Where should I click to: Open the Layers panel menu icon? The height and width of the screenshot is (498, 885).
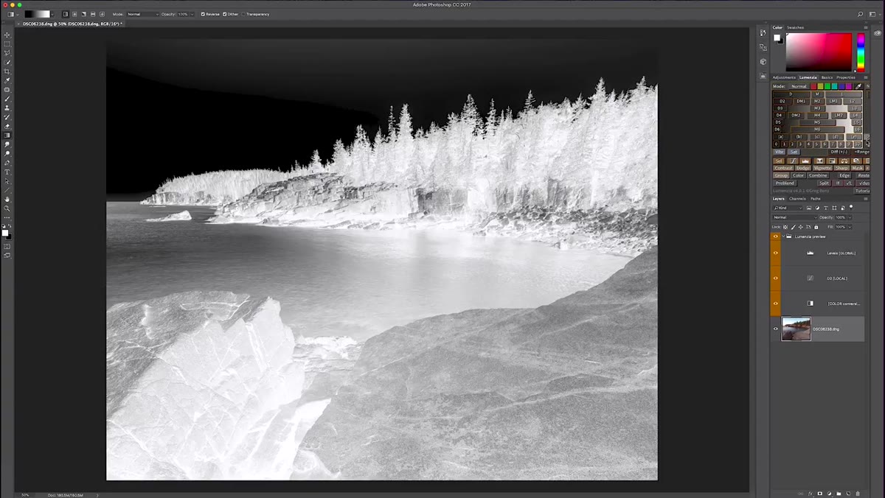866,199
